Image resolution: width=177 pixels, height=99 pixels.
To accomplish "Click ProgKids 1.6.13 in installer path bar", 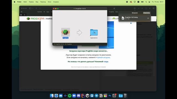I will point(59,44).
